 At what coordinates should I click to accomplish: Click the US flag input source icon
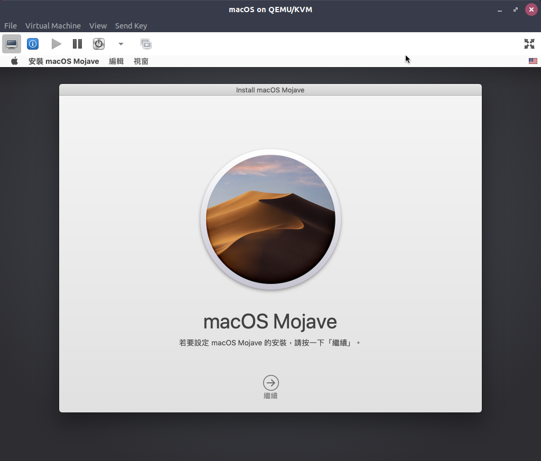533,61
